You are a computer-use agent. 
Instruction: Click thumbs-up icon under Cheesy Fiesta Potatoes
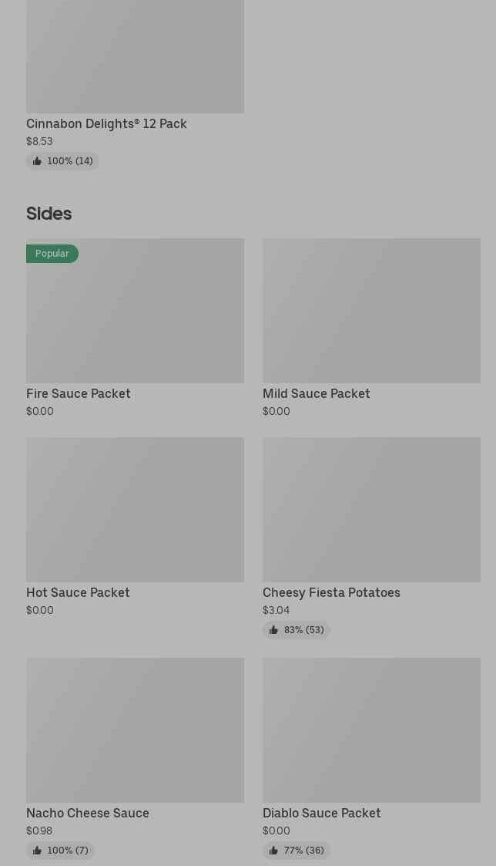pos(273,630)
